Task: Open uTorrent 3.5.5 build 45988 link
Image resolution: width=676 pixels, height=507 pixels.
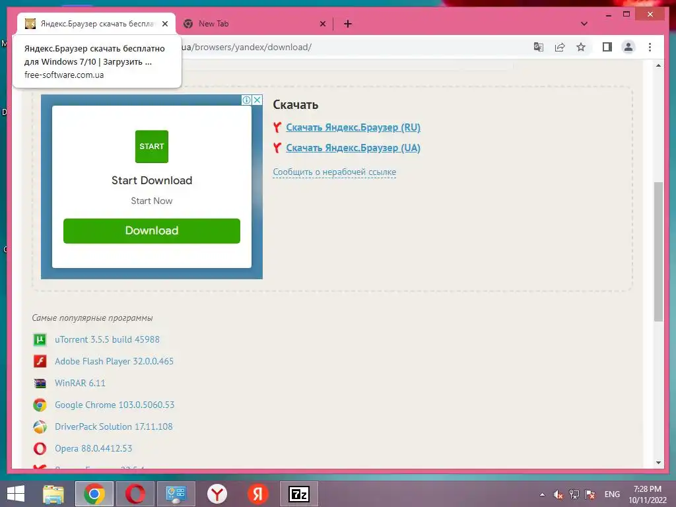Action: (x=107, y=339)
